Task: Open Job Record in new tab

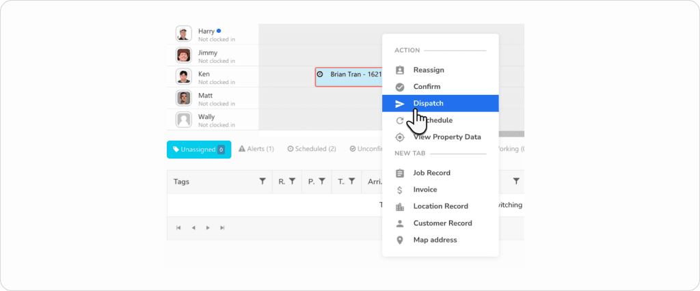Action: point(440,173)
